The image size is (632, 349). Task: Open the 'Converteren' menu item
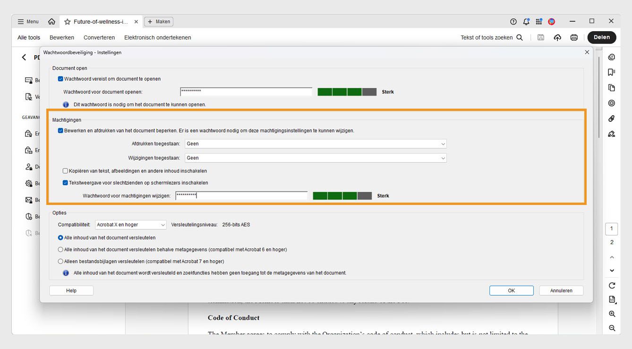(x=99, y=37)
